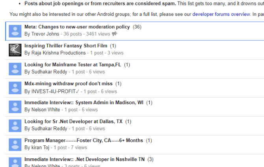This screenshot has height=167, width=264.
Task: Click avatar beside Mainframe Tester post
Action: pyautogui.click(x=15, y=69)
